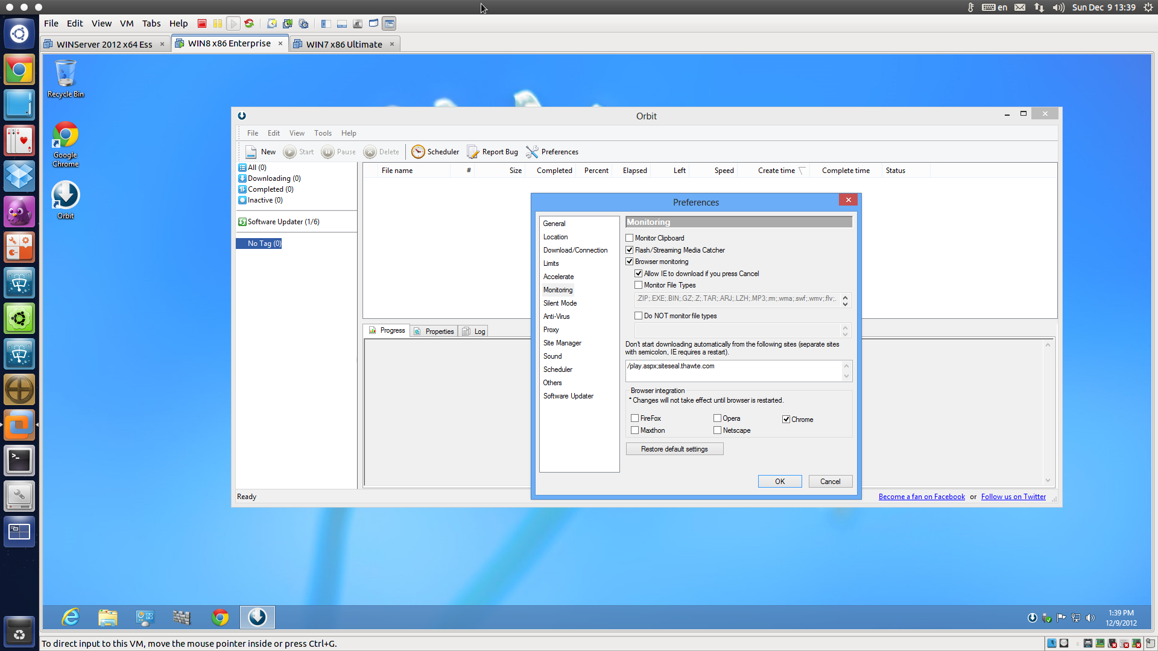Click Restore default settings button
The image size is (1158, 651).
(x=674, y=449)
